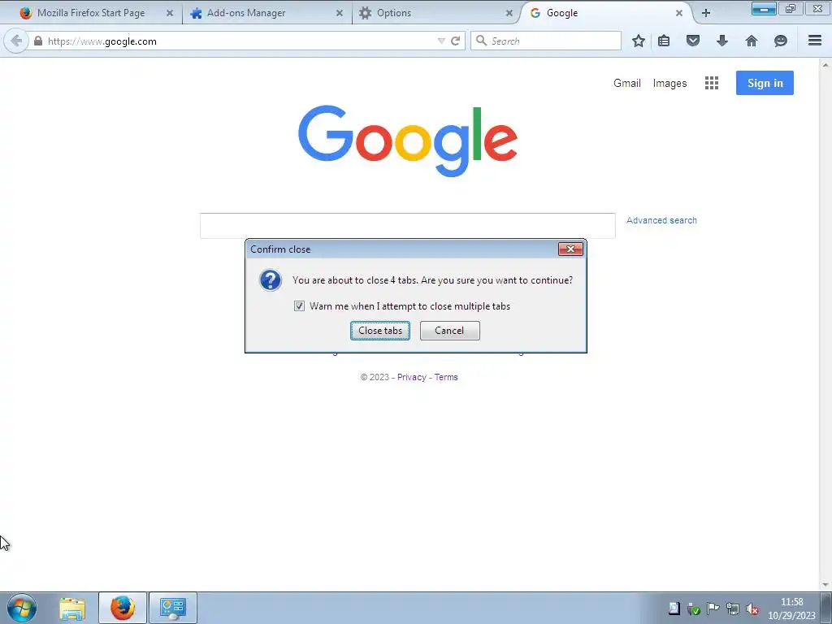
Task: Open the Privacy link in footer
Action: pyautogui.click(x=412, y=377)
